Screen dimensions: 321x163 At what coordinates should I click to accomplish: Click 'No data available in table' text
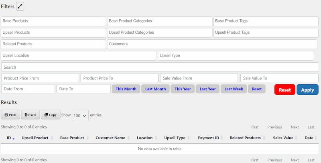(160, 149)
